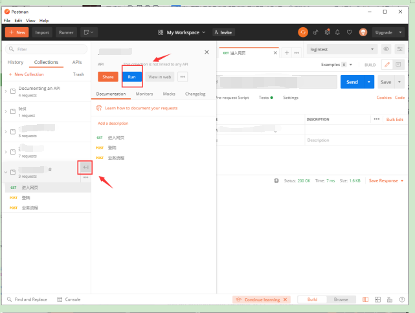Open the Console from status bar
415x313 pixels.
click(69, 299)
